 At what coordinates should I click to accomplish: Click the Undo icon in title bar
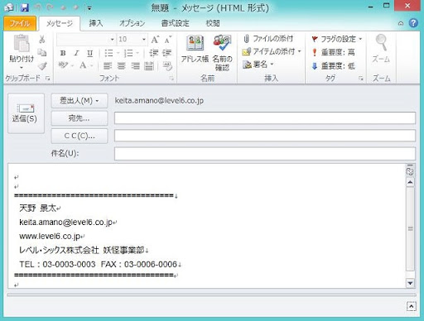pyautogui.click(x=38, y=7)
